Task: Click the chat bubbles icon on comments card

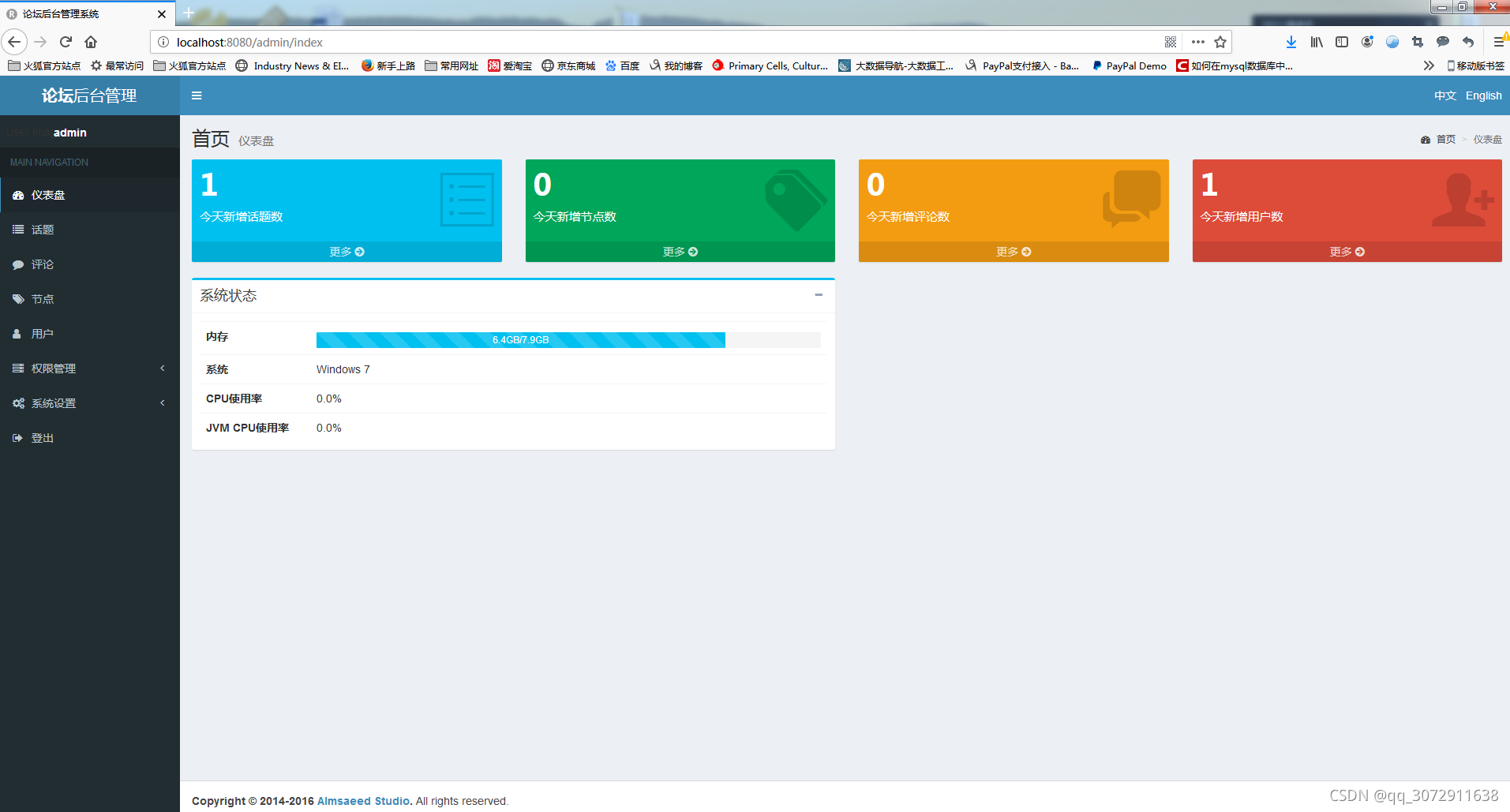Action: pyautogui.click(x=1132, y=199)
